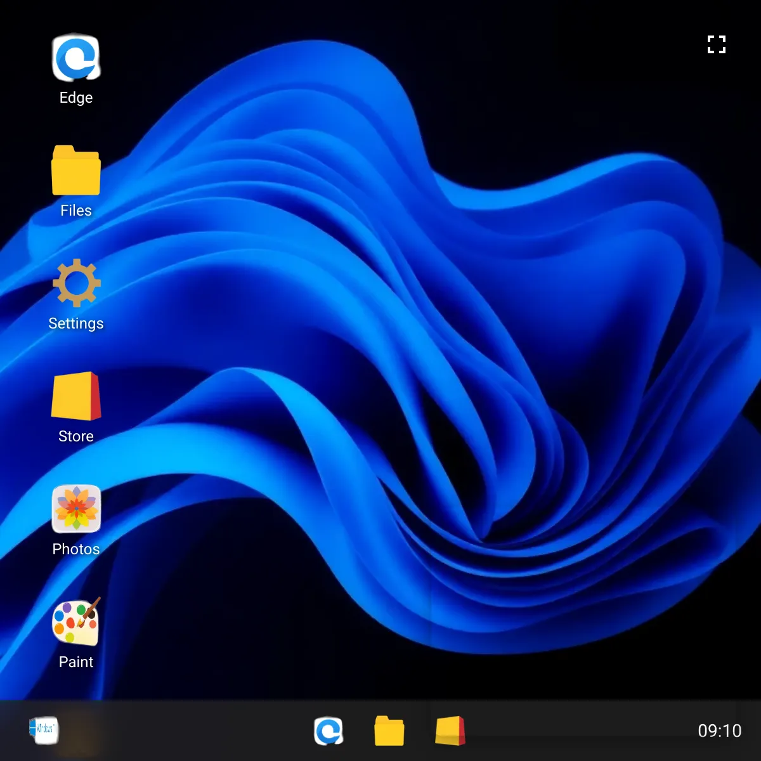Click the "Settings" text label on desktop
Viewport: 761px width, 761px height.
(x=76, y=323)
